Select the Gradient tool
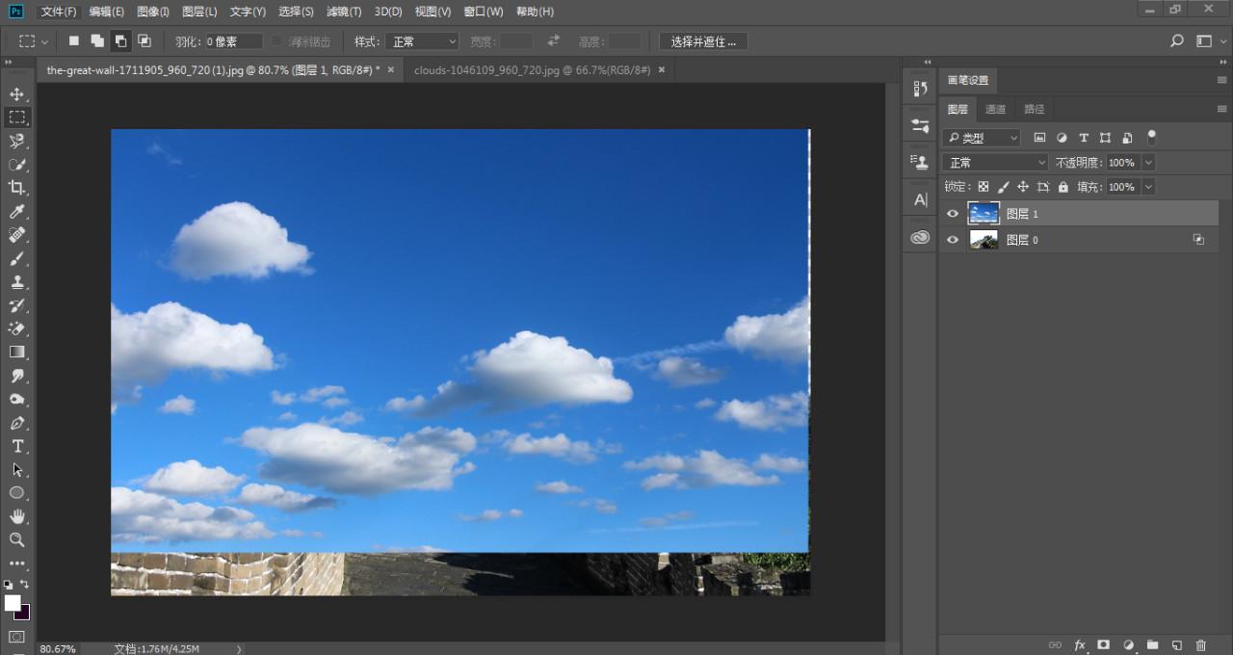This screenshot has height=655, width=1233. pos(16,353)
